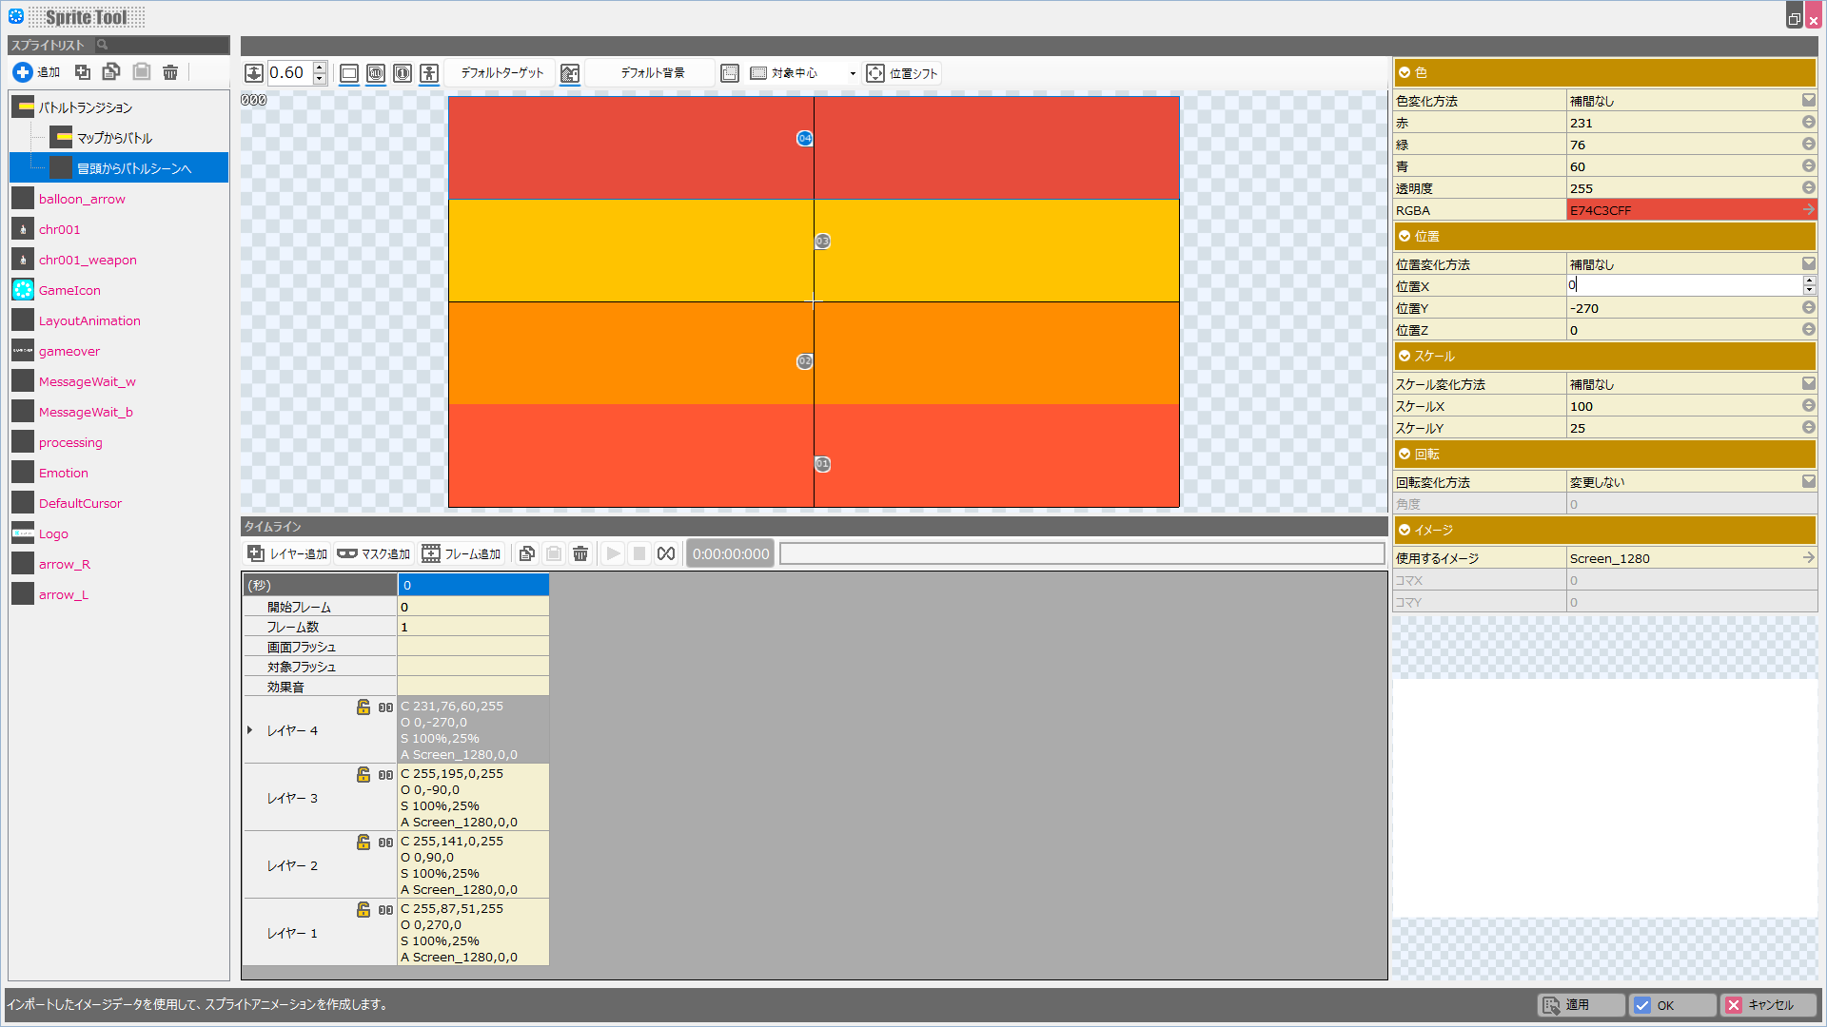Viewport: 1827px width, 1027px height.
Task: Click the trash icon in sprite list
Action: tap(170, 72)
